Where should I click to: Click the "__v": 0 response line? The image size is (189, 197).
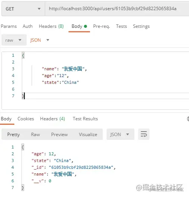(x=41, y=181)
